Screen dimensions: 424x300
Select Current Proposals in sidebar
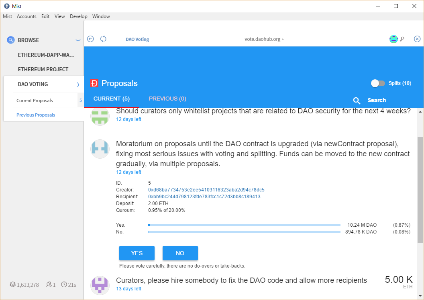(35, 101)
